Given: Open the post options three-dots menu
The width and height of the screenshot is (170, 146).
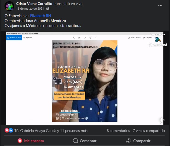Looking at the screenshot, I should coord(160,5).
